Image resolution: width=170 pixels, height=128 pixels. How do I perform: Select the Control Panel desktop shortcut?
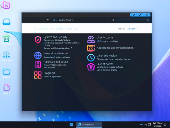coord(6,56)
